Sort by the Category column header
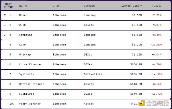The image size is (172, 109). pos(89,6)
